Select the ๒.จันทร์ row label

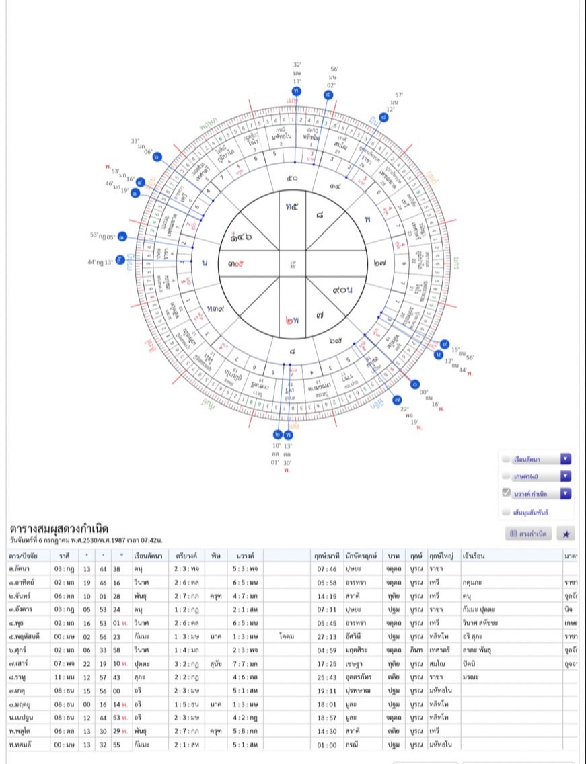[20, 596]
